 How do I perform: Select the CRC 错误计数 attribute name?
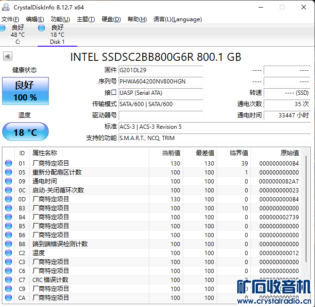pyautogui.click(x=50, y=280)
